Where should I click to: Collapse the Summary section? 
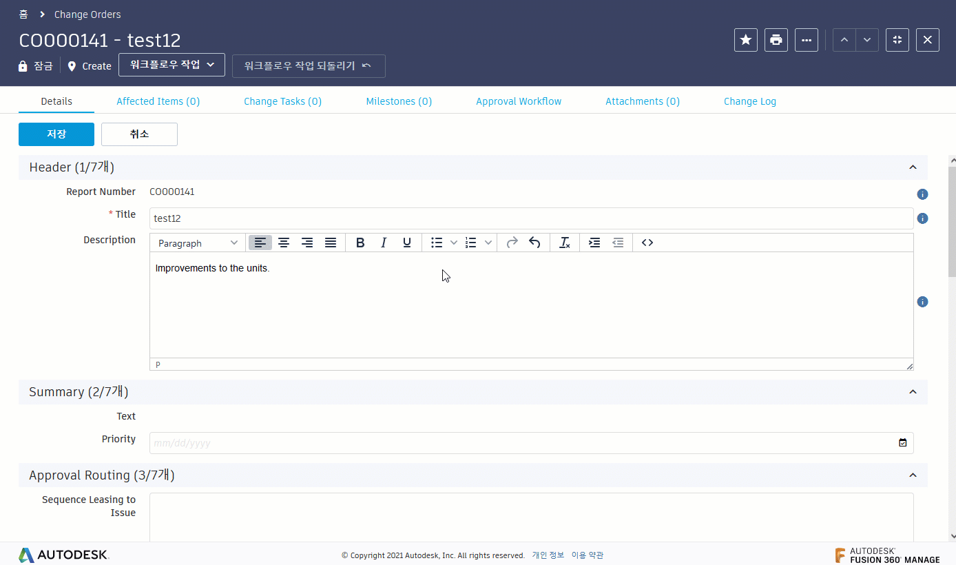coord(913,391)
